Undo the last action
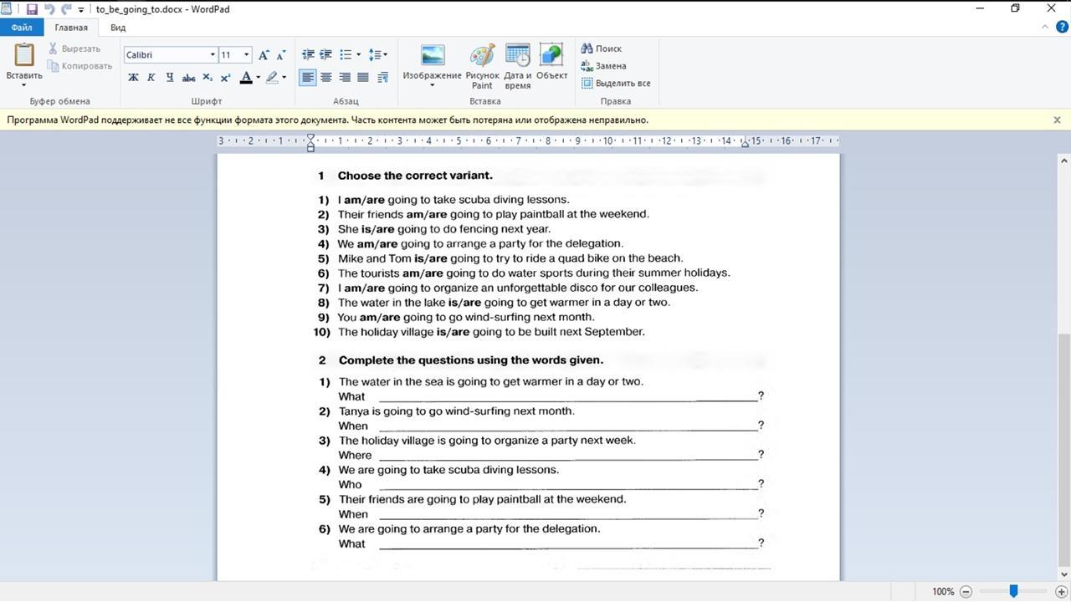 49,9
